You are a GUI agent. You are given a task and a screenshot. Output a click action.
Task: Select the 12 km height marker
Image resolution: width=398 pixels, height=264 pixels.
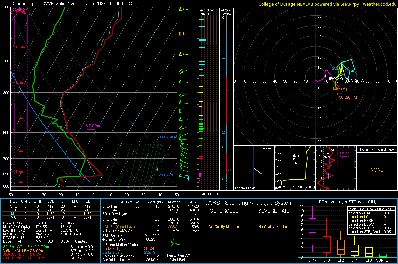pos(20,47)
